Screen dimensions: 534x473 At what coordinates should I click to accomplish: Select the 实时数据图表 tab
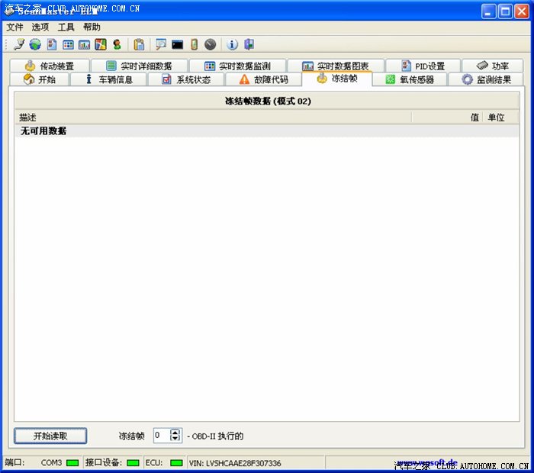[x=335, y=66]
